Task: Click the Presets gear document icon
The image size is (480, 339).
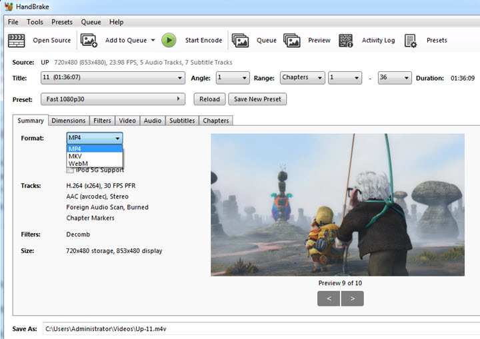Action: click(411, 41)
